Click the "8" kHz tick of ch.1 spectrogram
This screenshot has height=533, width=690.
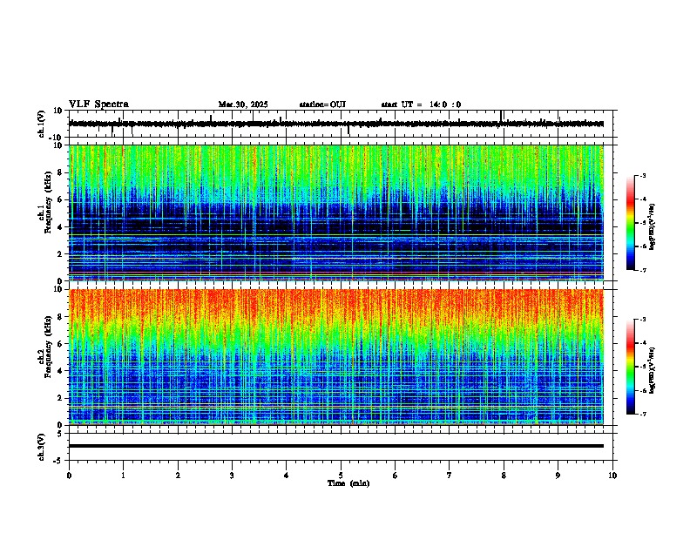pos(61,172)
